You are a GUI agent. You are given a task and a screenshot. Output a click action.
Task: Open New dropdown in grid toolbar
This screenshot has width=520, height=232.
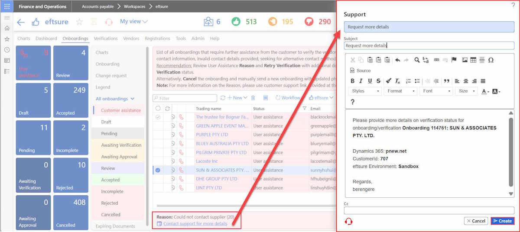[237, 98]
